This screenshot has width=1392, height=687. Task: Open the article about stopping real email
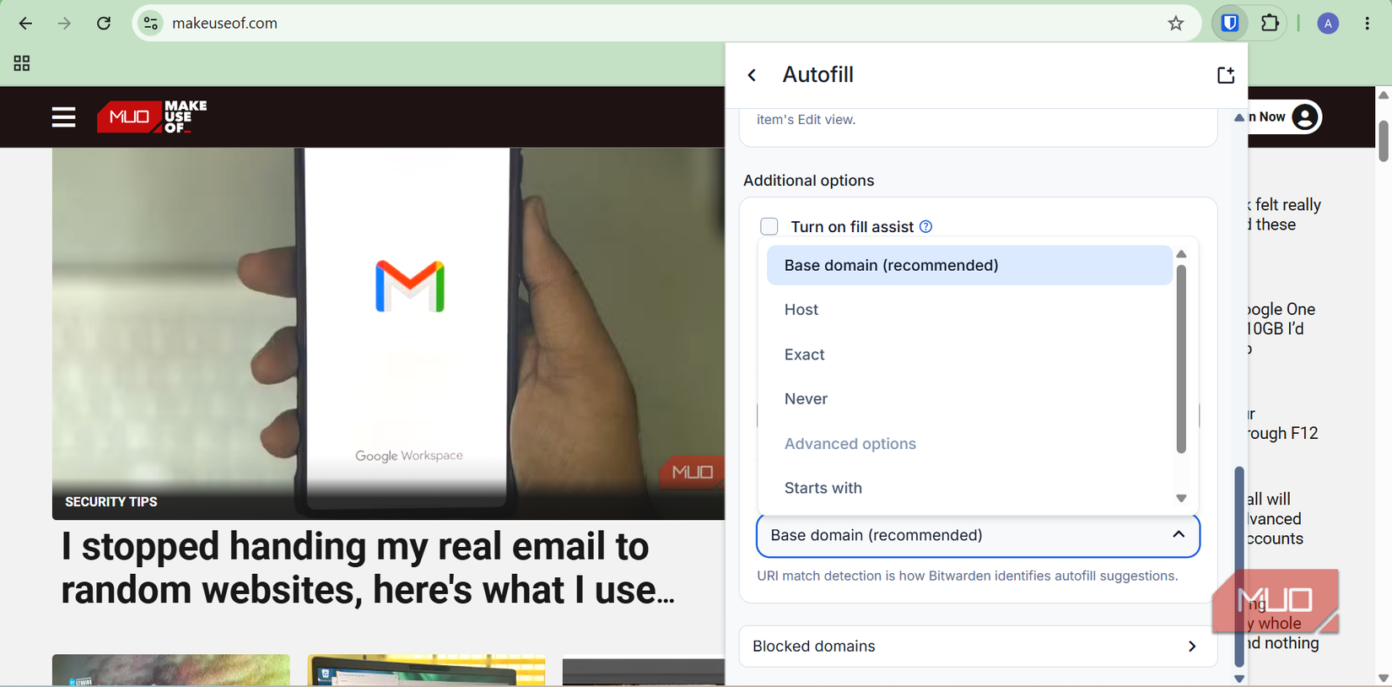click(368, 568)
